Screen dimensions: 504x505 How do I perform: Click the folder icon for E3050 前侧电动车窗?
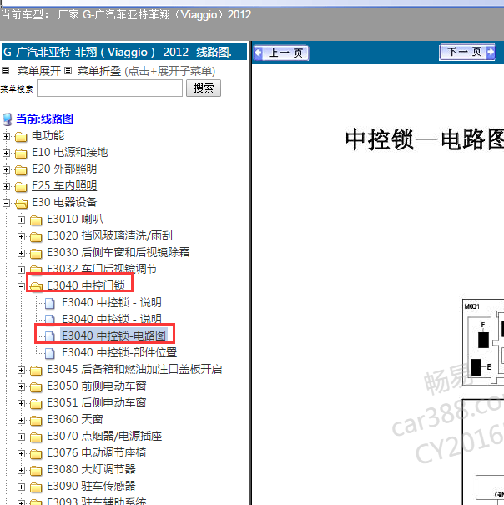click(36, 387)
